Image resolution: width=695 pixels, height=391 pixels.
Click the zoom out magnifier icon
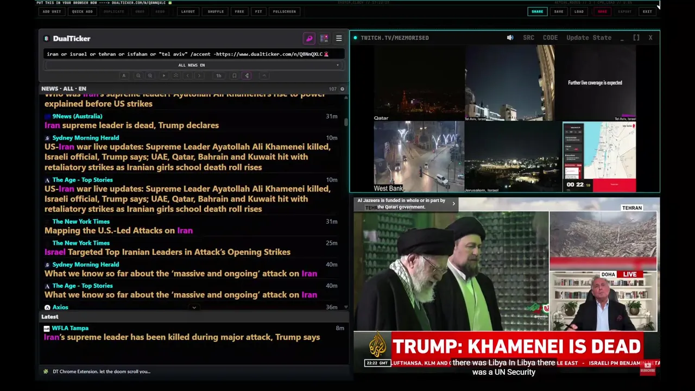138,76
